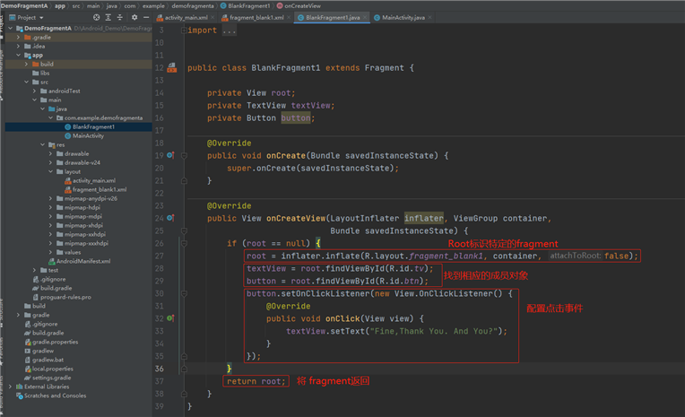Fold the onCreate method at line 19
Screen dimensions: 685x417
click(x=184, y=156)
